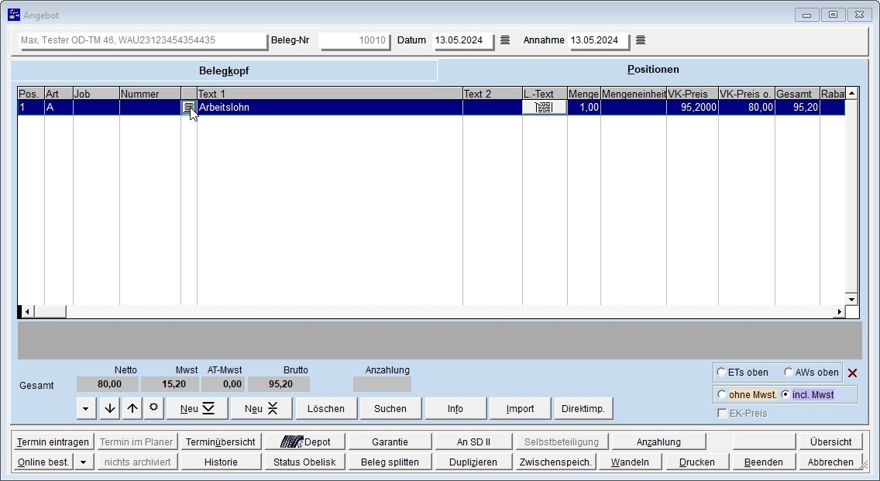Click the Menge cell 1,00

(x=583, y=107)
